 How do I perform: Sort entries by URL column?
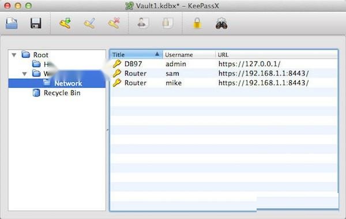(x=276, y=55)
